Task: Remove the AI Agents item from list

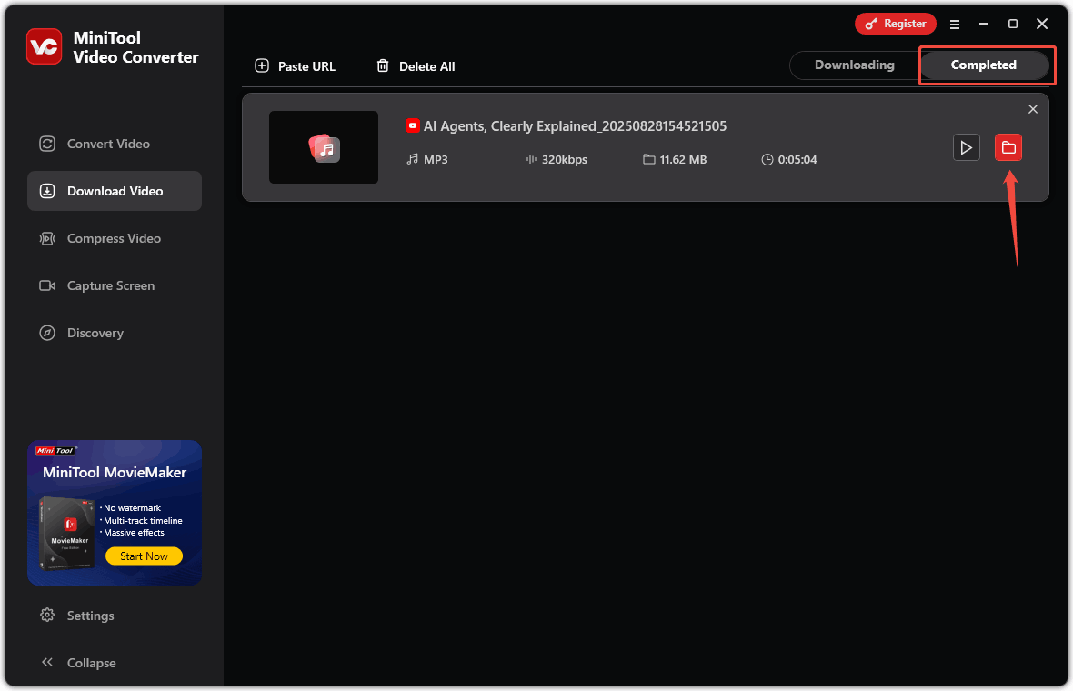Action: pyautogui.click(x=1033, y=109)
